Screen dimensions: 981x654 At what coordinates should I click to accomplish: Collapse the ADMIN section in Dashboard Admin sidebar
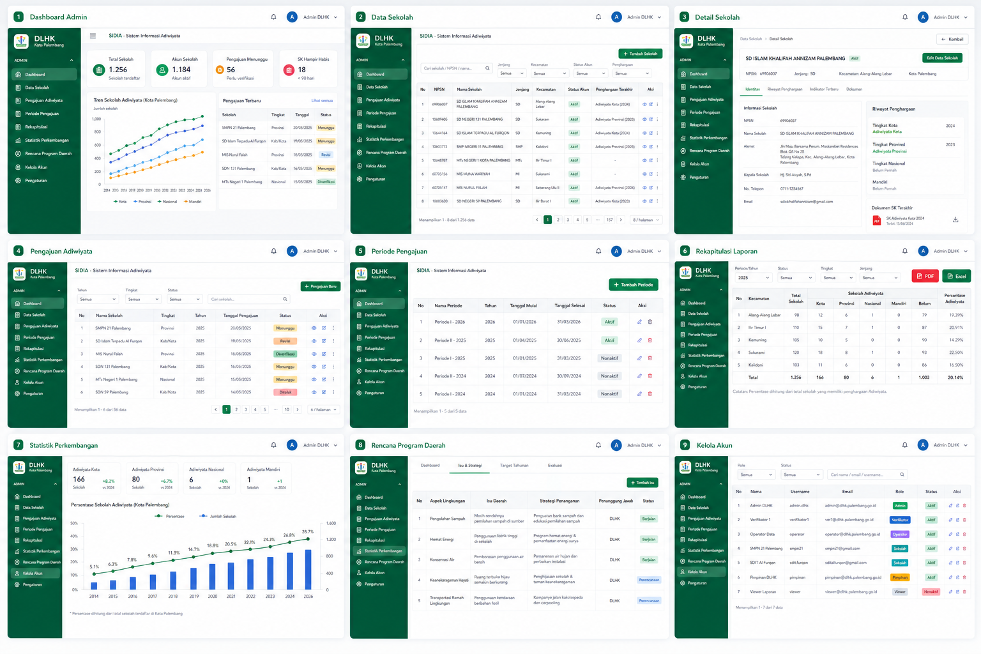pos(72,60)
